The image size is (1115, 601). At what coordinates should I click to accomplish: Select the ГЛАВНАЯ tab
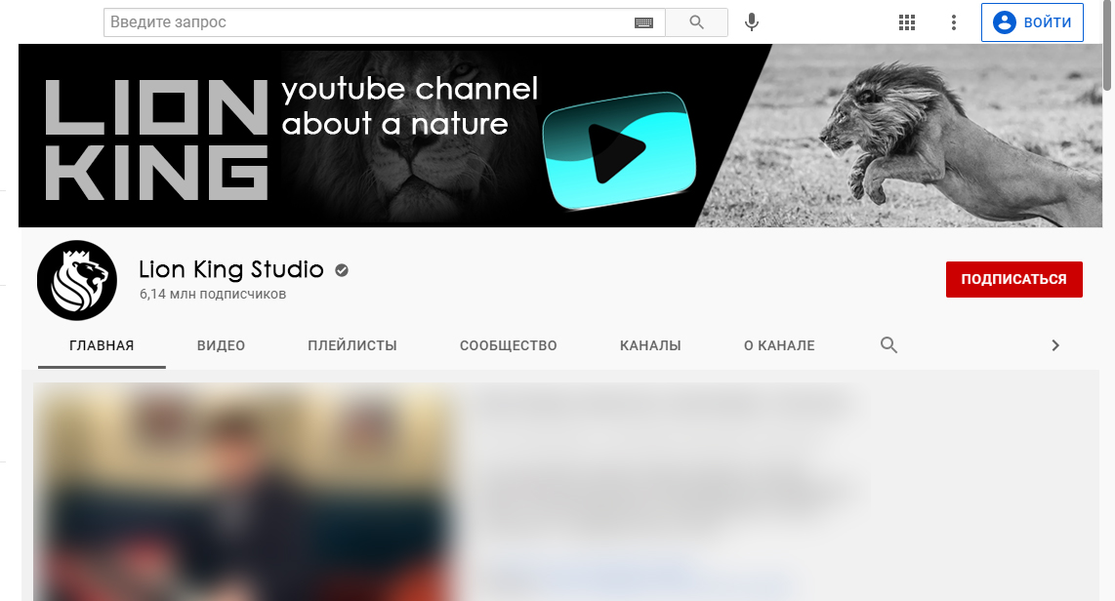coord(102,346)
